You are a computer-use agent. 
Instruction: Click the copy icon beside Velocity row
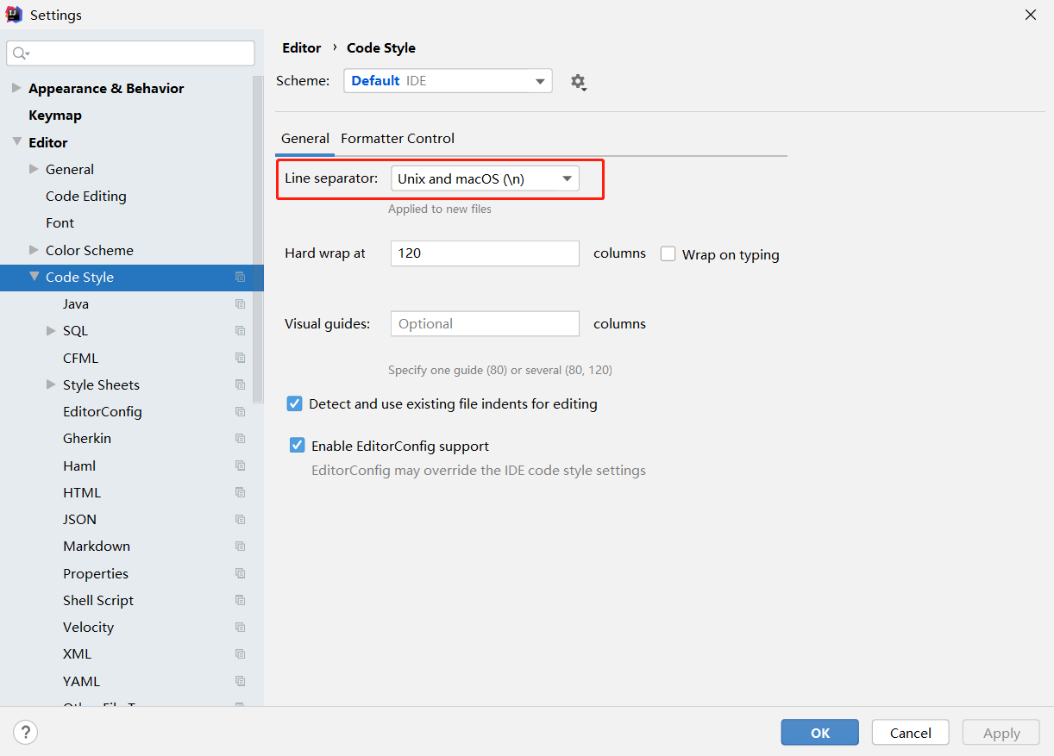coord(241,628)
